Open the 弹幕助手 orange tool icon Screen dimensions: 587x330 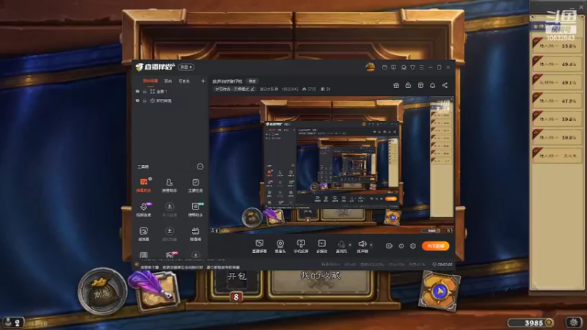tap(144, 185)
